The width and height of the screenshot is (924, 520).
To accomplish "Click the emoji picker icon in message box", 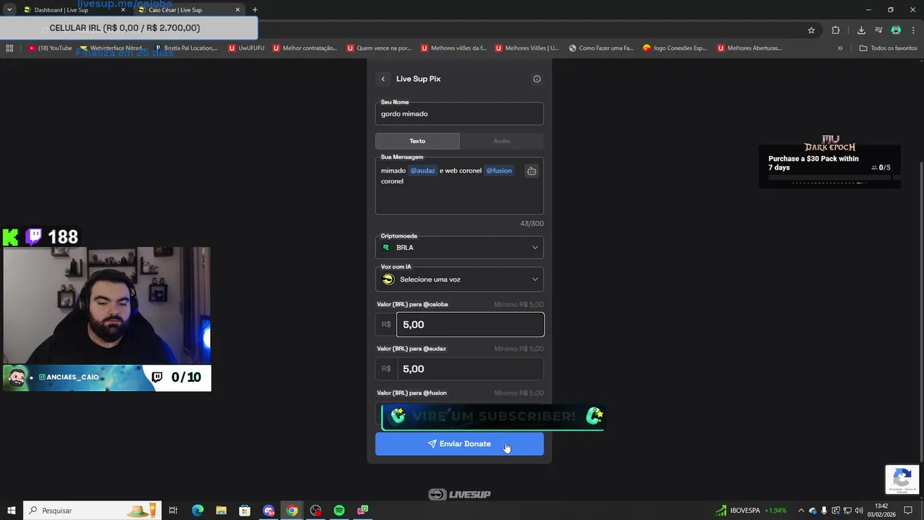I will [531, 171].
